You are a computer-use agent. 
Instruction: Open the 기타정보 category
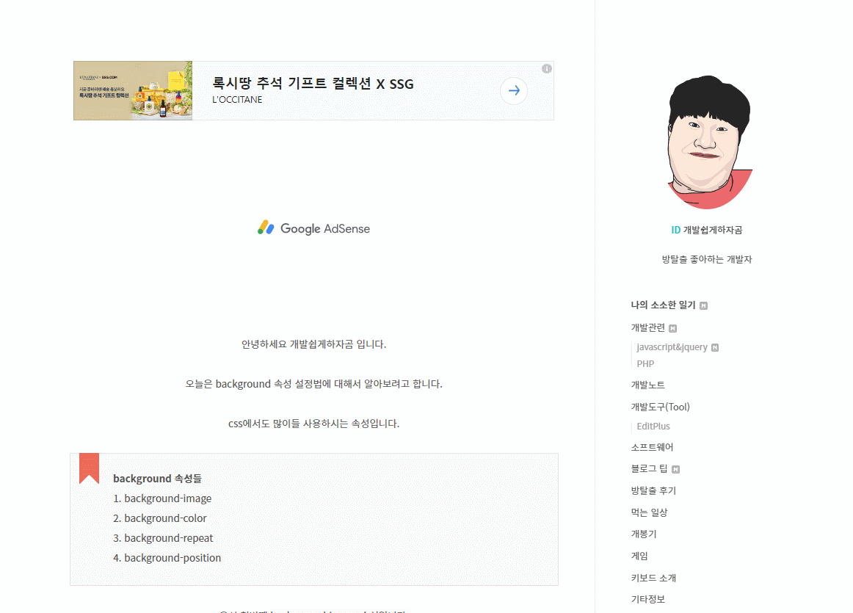click(648, 599)
